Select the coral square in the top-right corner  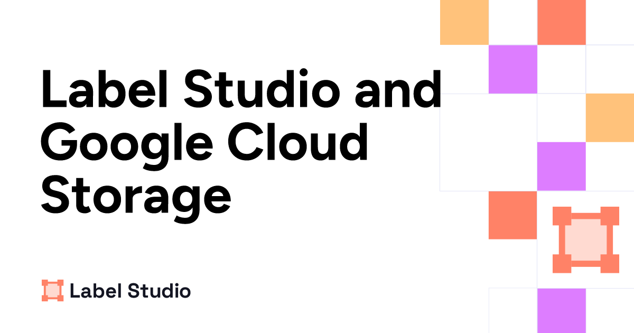click(x=561, y=21)
